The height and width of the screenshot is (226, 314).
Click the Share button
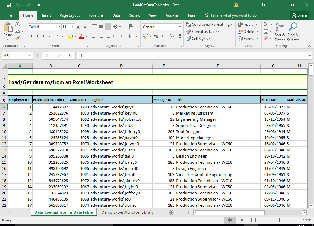click(299, 15)
